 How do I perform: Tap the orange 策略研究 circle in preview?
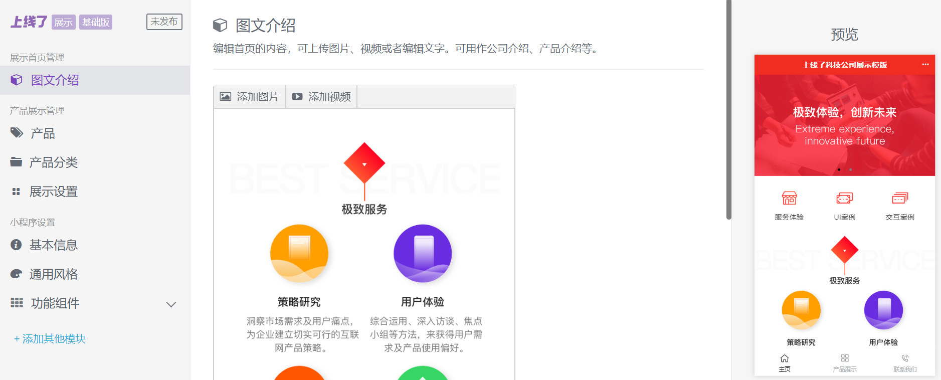point(801,310)
